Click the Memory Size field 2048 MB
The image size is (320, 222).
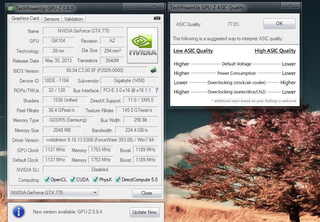(x=62, y=130)
